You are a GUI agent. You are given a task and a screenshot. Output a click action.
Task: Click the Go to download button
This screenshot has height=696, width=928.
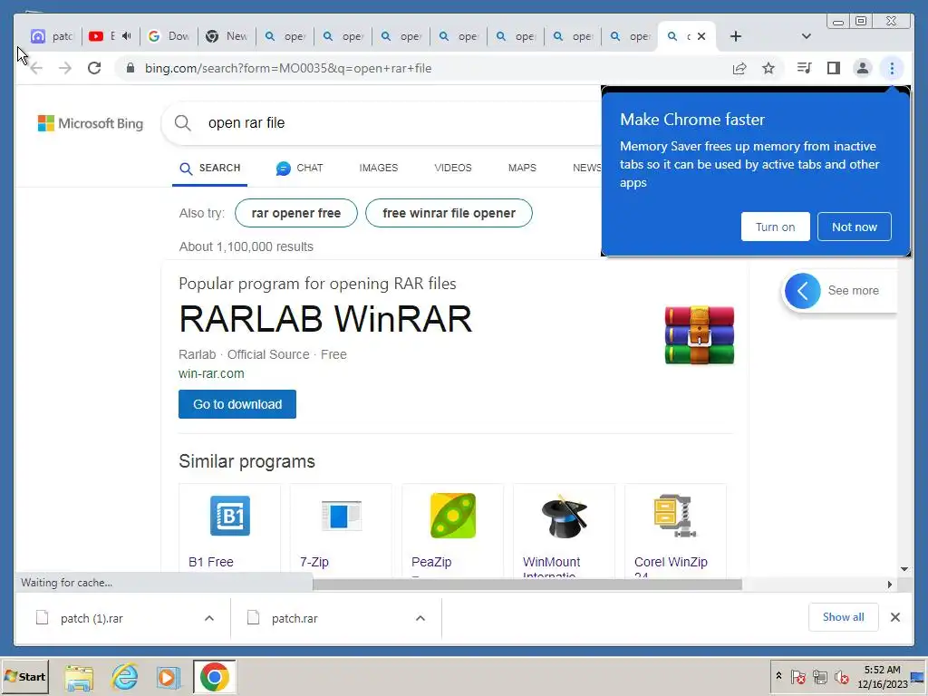click(x=237, y=404)
